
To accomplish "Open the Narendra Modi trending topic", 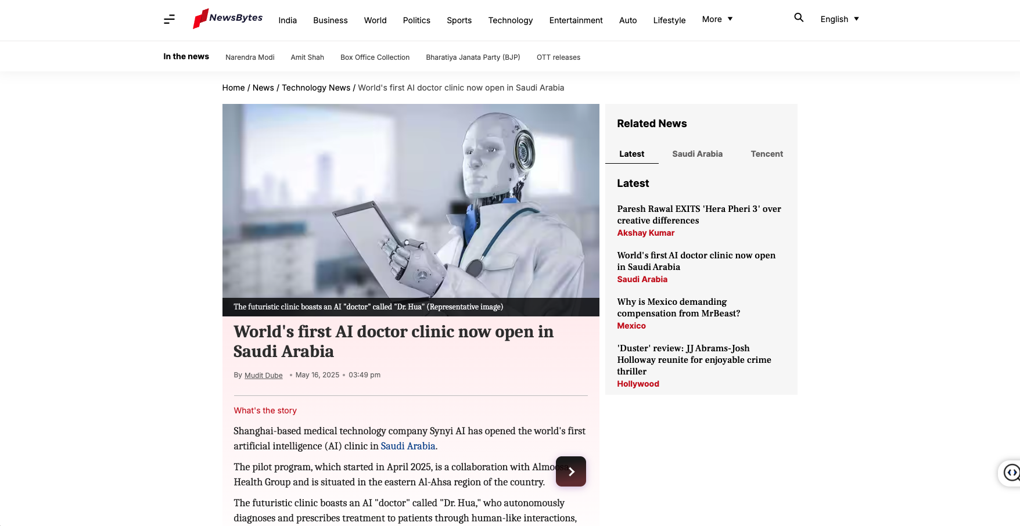I will pos(250,57).
